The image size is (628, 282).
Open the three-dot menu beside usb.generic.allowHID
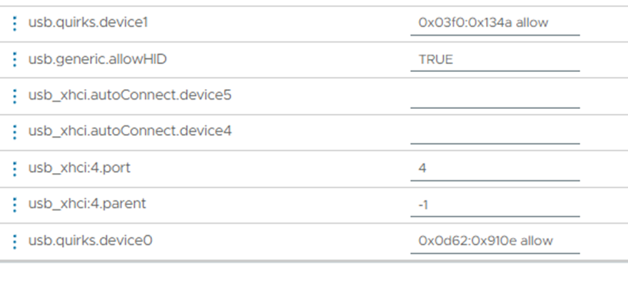point(15,60)
